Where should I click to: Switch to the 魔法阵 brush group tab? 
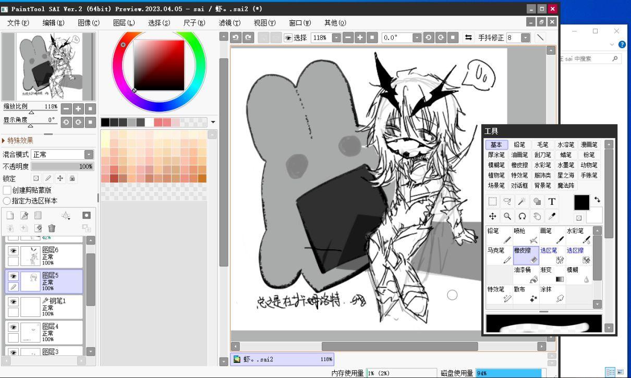[x=566, y=185]
